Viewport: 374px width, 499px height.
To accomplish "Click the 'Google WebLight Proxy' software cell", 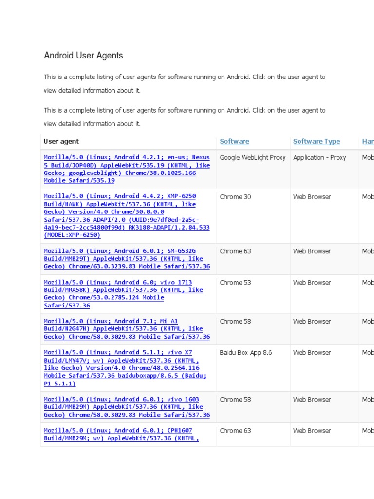I will [x=253, y=157].
